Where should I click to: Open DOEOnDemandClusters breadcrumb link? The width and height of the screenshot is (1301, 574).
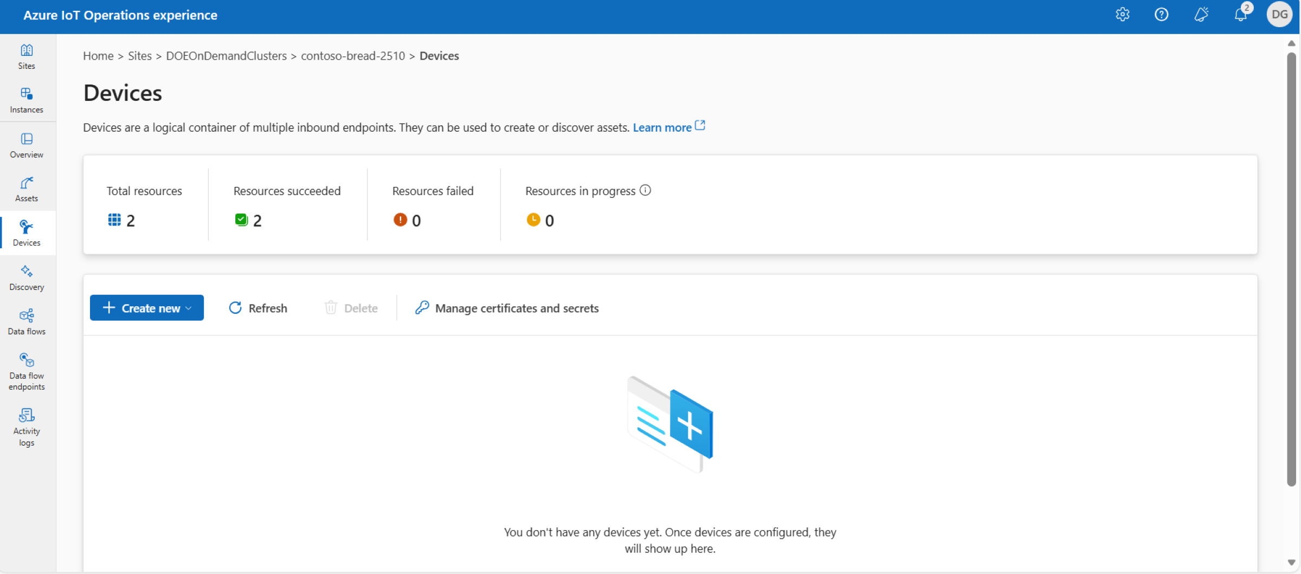(x=226, y=56)
